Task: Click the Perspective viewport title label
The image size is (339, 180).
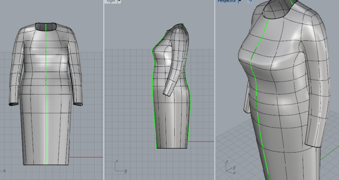Action: pyautogui.click(x=227, y=1)
